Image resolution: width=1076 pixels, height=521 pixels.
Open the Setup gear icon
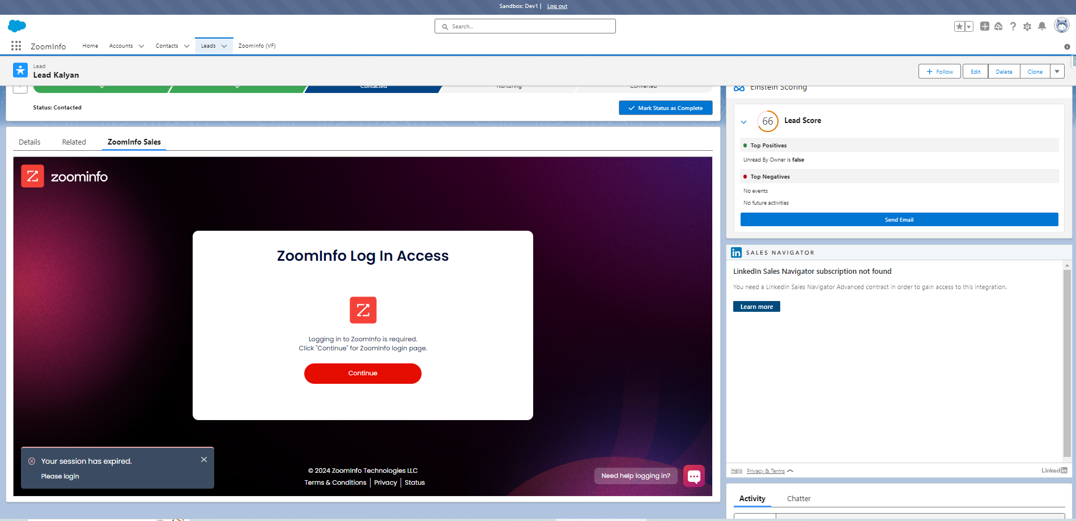1027,27
